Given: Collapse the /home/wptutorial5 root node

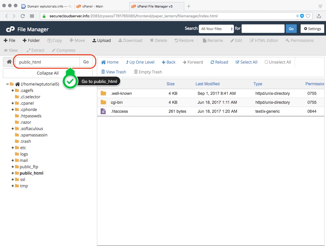Looking at the screenshot, I should point(8,84).
